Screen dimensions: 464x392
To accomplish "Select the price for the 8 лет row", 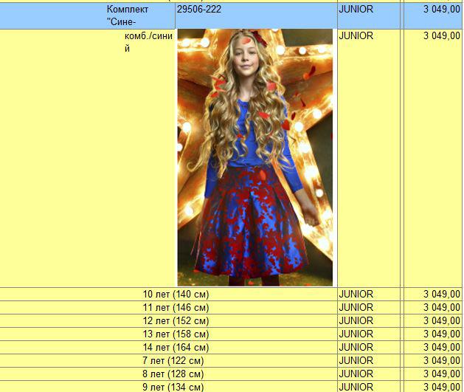I will click(x=441, y=374).
